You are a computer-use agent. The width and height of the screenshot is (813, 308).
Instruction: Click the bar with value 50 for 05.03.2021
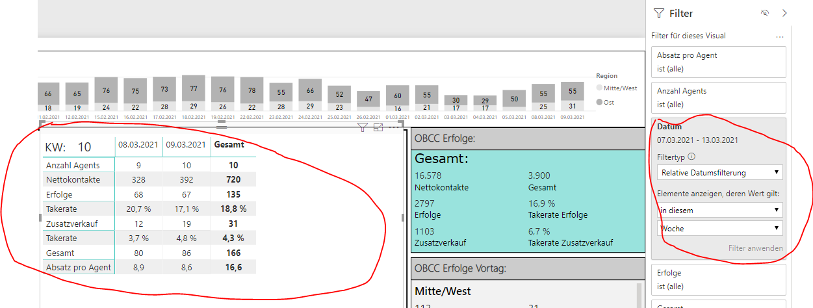point(514,99)
